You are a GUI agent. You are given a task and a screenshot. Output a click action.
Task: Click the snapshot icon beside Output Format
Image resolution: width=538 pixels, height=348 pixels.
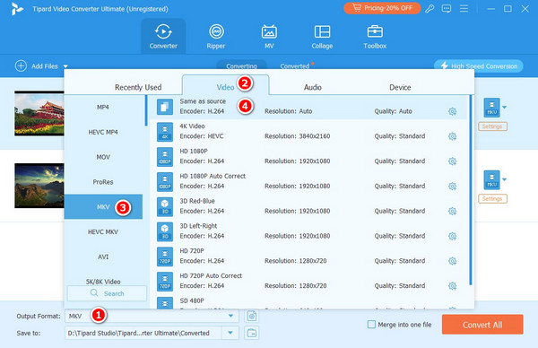[x=252, y=316]
